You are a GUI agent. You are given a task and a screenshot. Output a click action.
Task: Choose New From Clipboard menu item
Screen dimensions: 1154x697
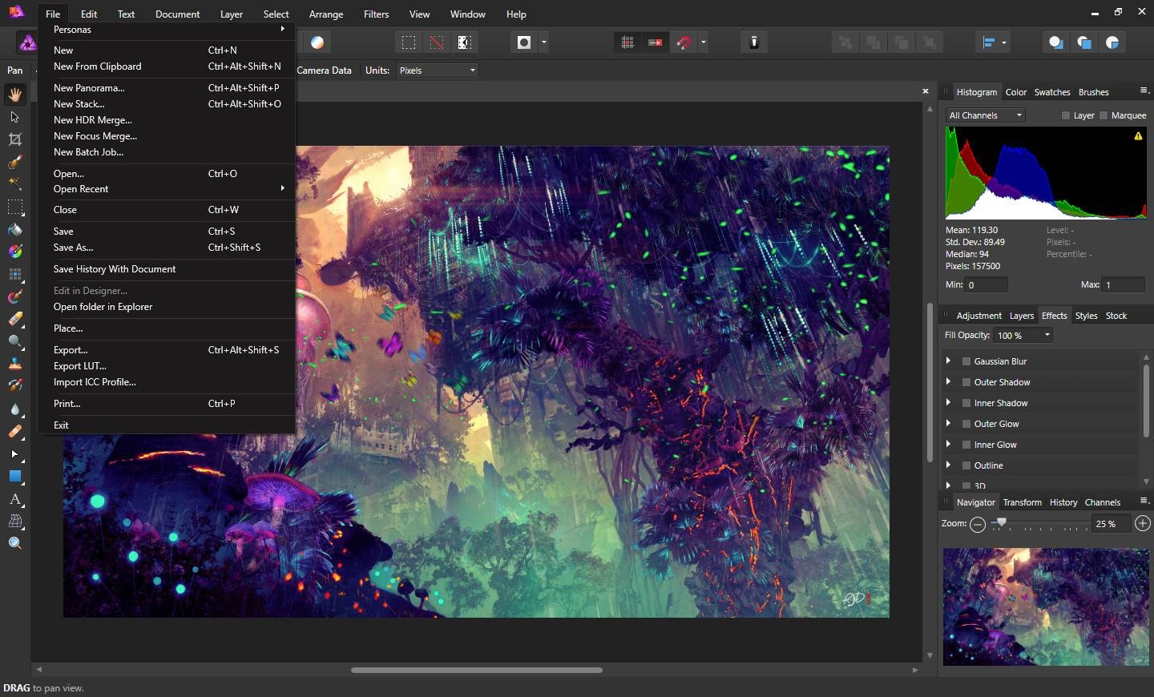click(x=167, y=66)
